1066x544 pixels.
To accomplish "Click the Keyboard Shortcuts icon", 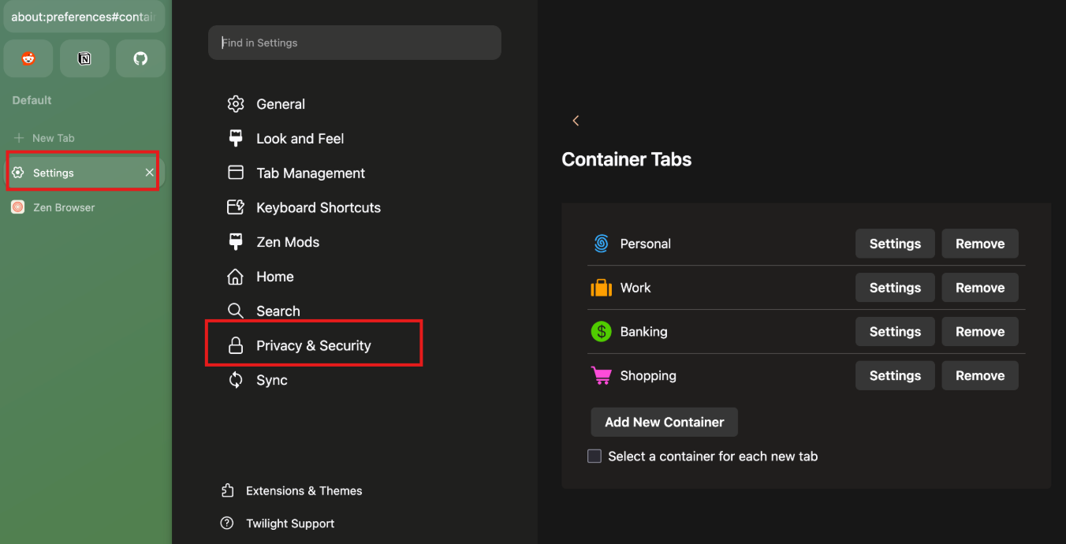I will pos(235,207).
